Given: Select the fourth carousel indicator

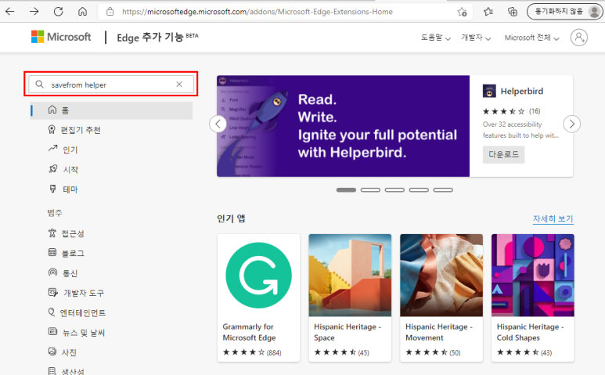Looking at the screenshot, I should (x=419, y=189).
